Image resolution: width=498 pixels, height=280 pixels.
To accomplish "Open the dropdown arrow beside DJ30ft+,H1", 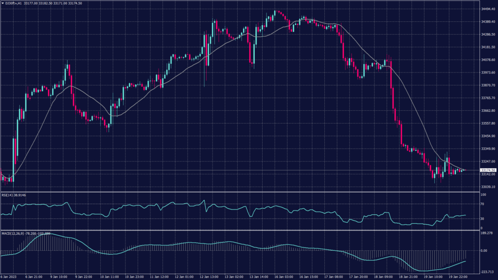I will 2,4.
